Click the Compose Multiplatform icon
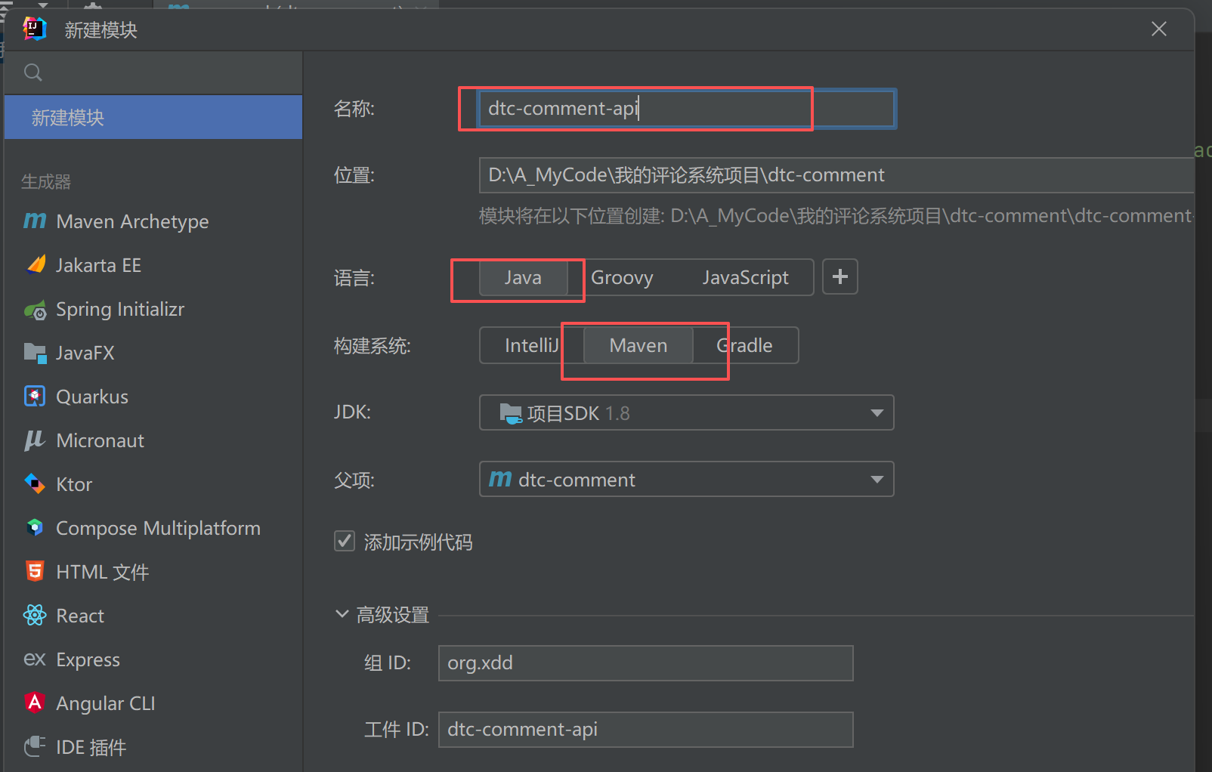The image size is (1212, 772). [x=35, y=527]
